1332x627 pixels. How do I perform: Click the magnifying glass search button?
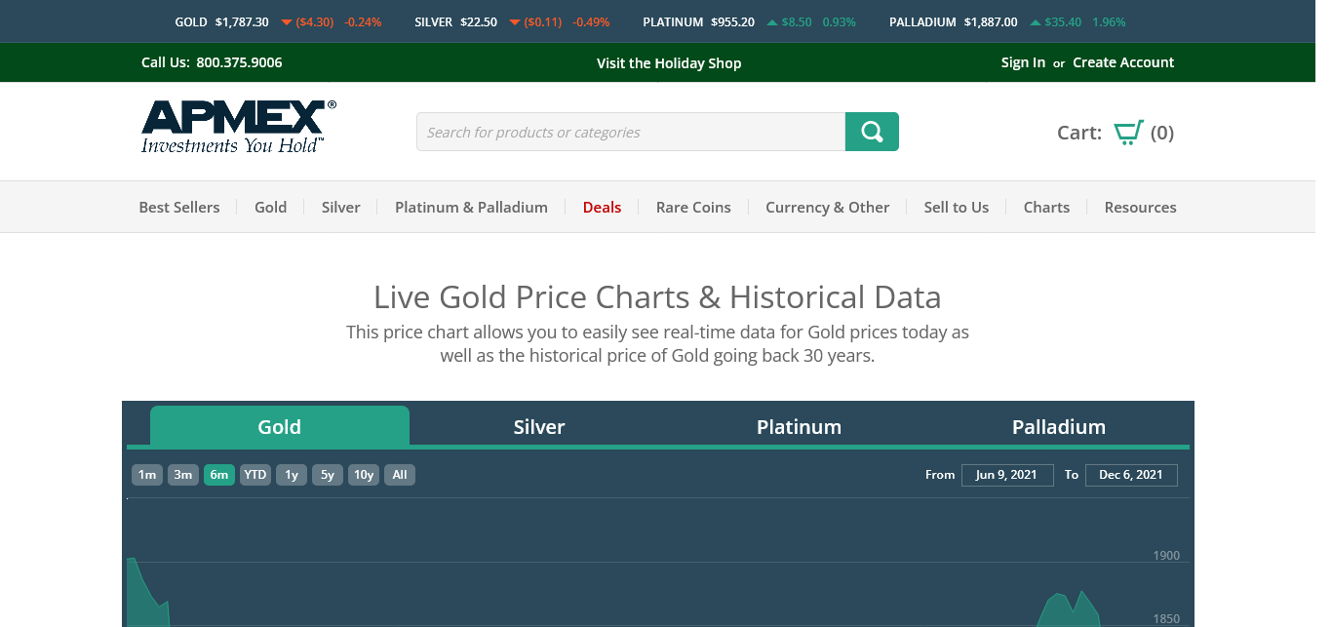872,132
